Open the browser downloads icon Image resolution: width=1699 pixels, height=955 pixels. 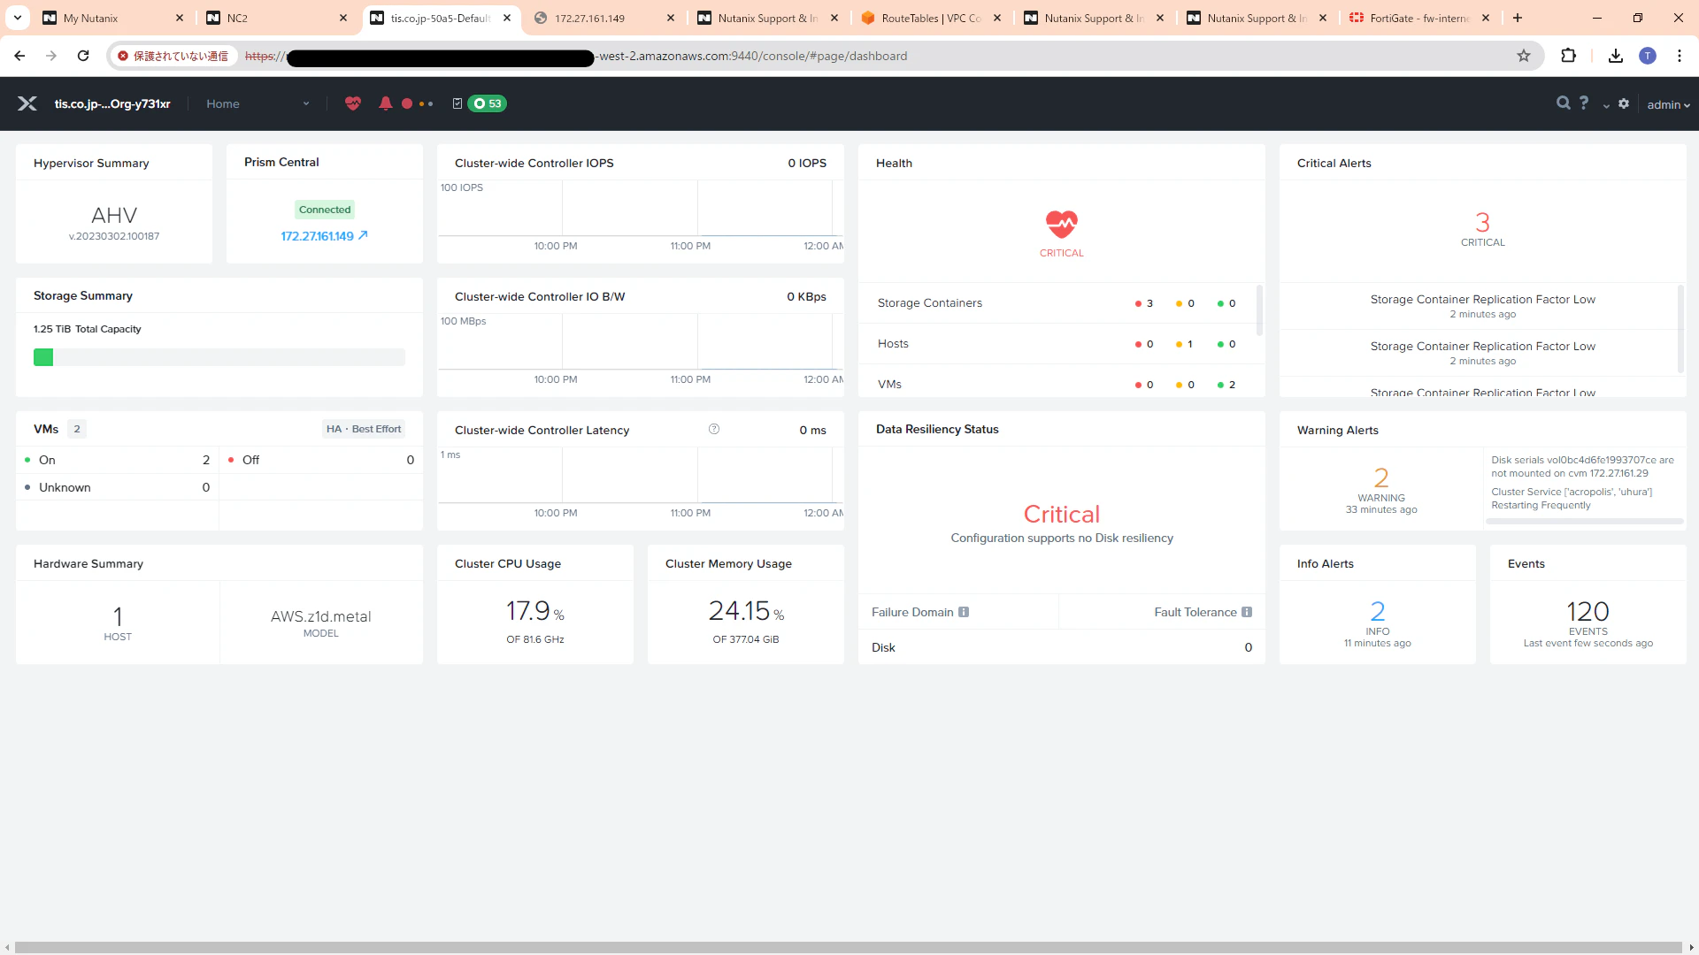point(1616,56)
